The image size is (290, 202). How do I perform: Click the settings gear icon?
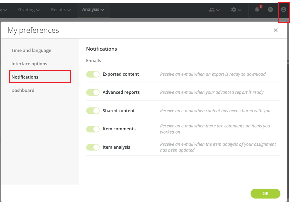[x=234, y=10]
